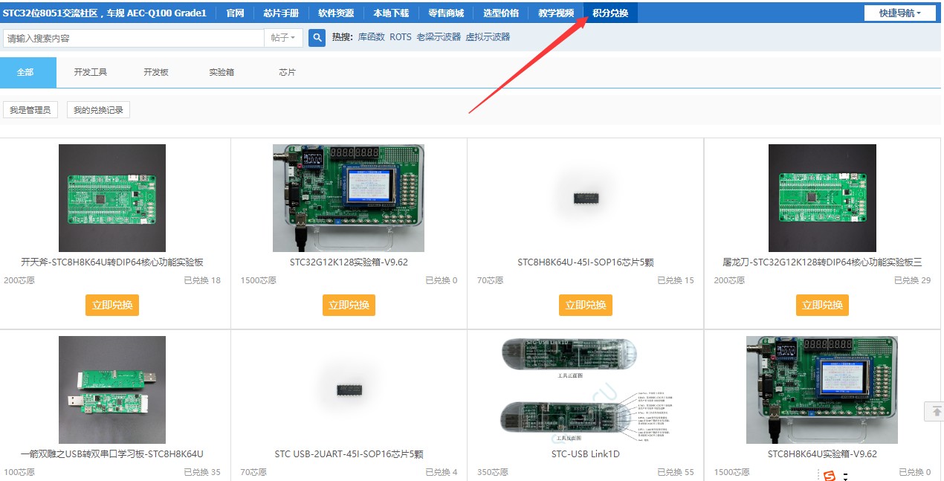Open STC-USB Link1D product image

(586, 390)
